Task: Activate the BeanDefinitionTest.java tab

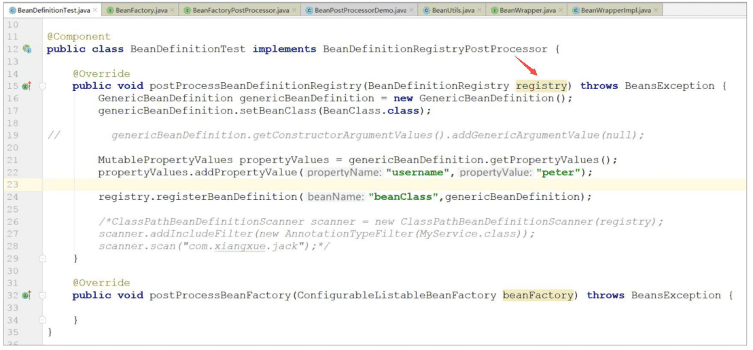Action: point(53,10)
